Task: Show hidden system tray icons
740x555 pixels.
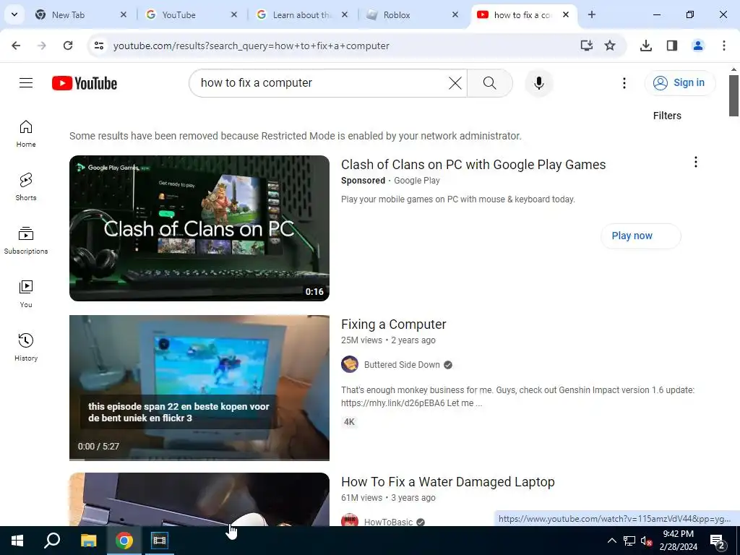Action: 611,541
